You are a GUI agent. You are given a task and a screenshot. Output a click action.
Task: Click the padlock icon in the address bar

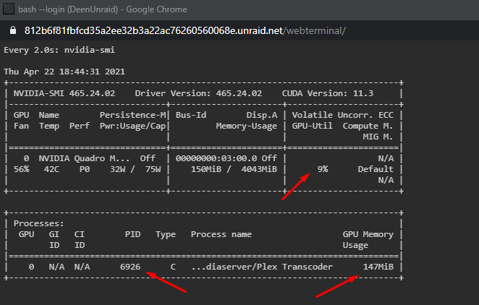[13, 30]
